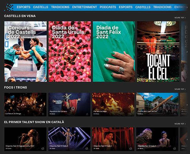
Task: Select the TRADICIONS tab just before ENTRETENIMENT
Action: tap(60, 7)
